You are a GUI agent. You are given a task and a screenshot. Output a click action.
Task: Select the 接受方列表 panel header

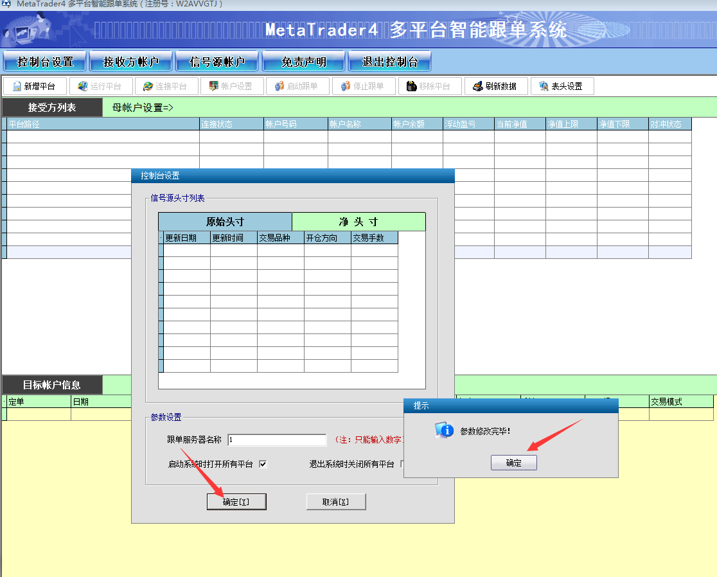(x=52, y=107)
